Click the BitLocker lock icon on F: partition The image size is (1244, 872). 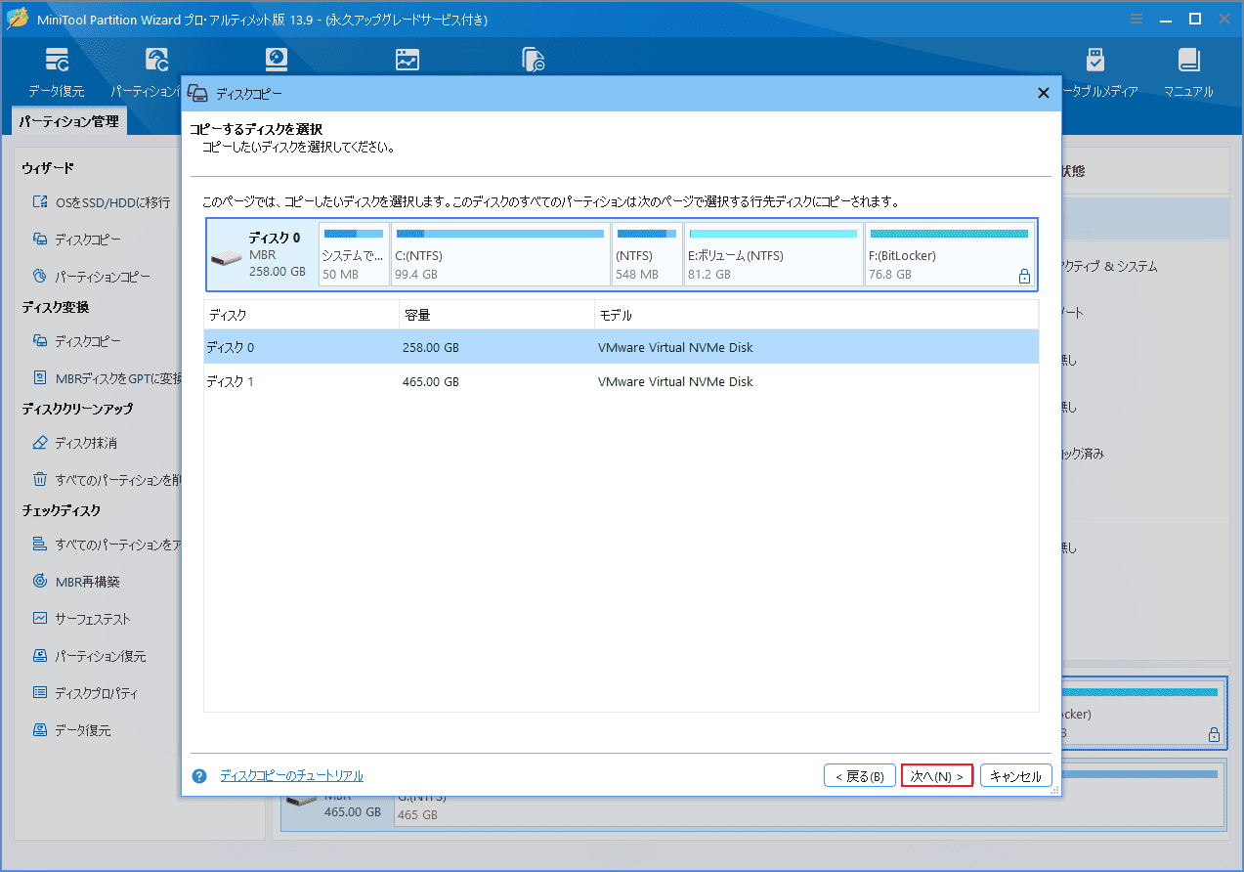1024,277
